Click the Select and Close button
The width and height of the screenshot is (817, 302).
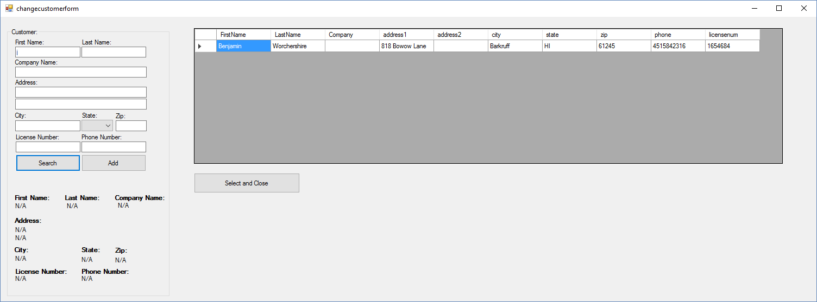tap(247, 183)
